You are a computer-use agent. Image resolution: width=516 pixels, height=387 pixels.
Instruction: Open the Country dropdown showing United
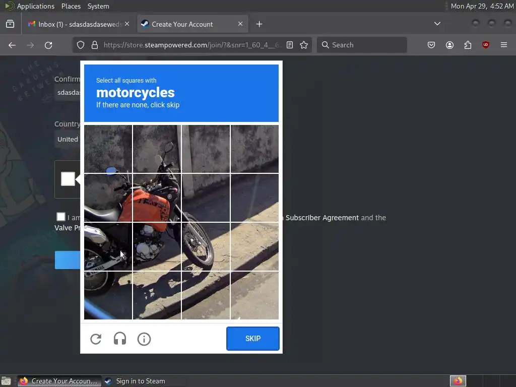[x=68, y=139]
